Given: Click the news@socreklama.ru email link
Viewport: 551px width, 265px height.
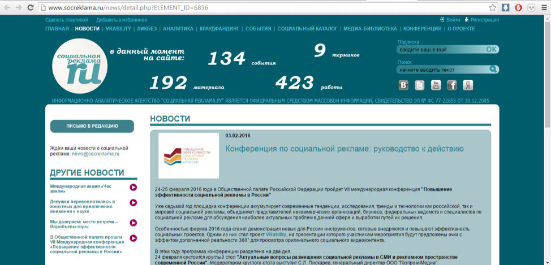Looking at the screenshot, I should point(96,154).
